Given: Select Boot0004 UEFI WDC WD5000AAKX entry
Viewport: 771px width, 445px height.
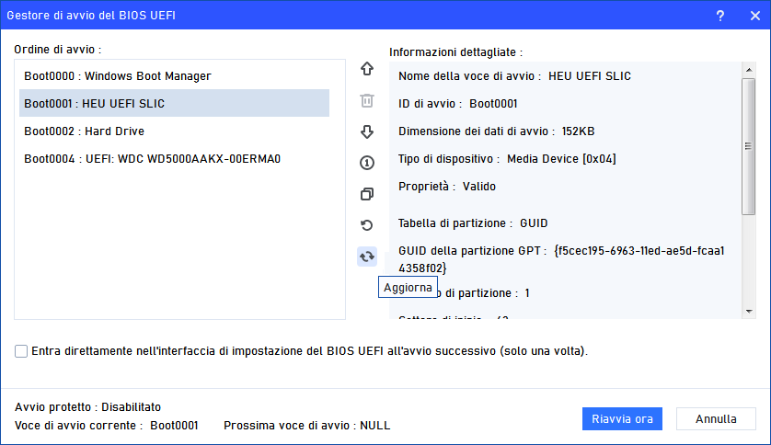Looking at the screenshot, I should coord(152,158).
